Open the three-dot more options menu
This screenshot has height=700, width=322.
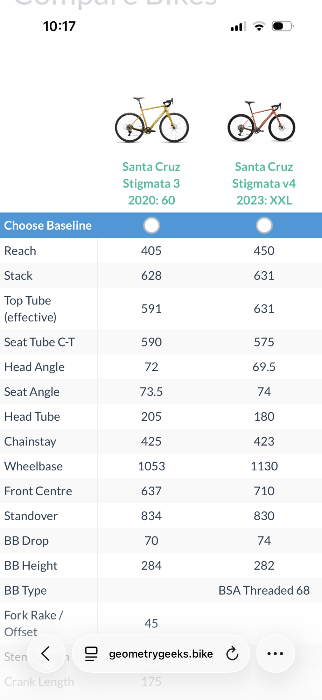point(275,653)
